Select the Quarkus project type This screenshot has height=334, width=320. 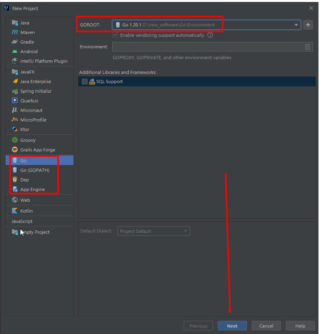(39, 101)
